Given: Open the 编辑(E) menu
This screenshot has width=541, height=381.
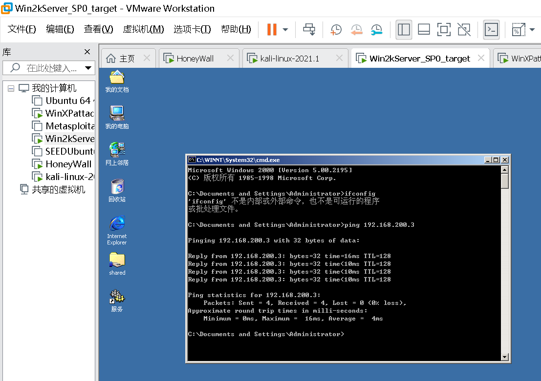Looking at the screenshot, I should point(60,29).
